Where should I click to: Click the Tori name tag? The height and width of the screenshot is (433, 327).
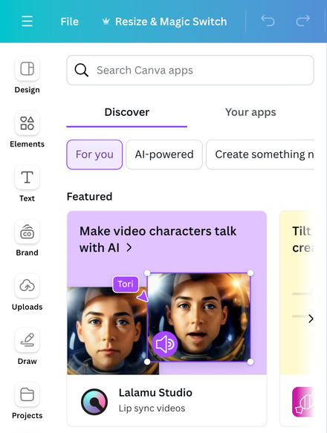126,284
